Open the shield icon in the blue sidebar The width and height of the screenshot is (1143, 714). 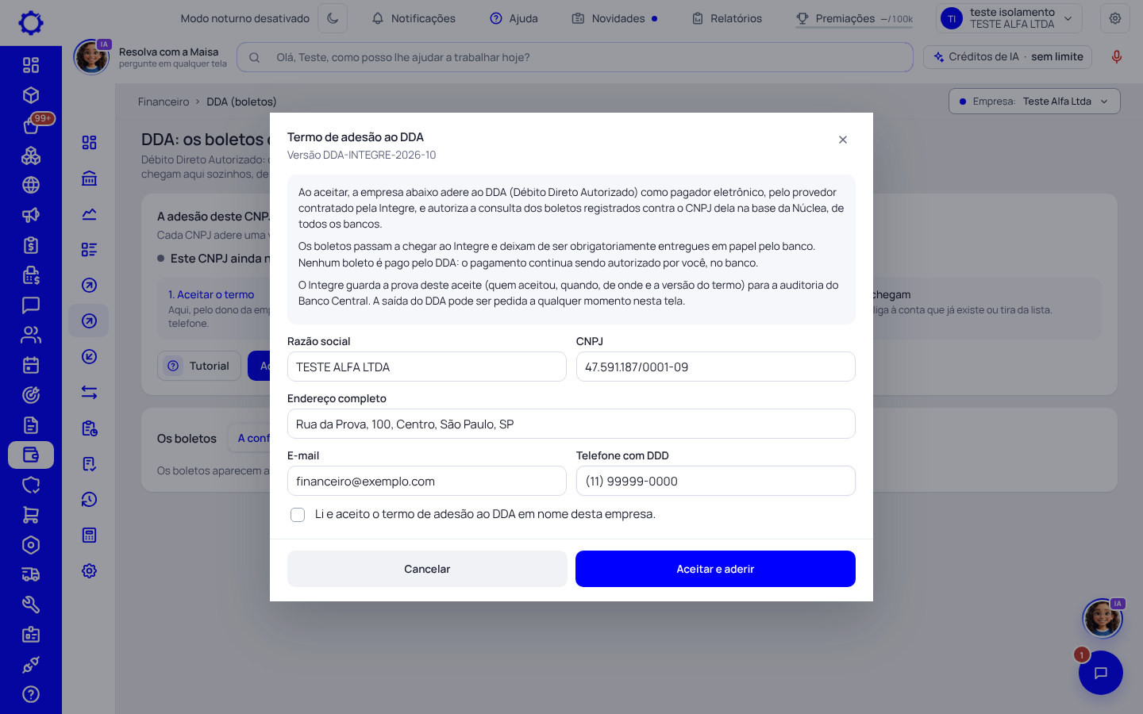[31, 485]
